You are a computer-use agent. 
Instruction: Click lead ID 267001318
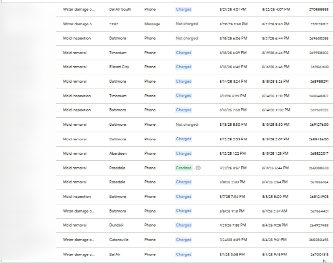coord(319,255)
